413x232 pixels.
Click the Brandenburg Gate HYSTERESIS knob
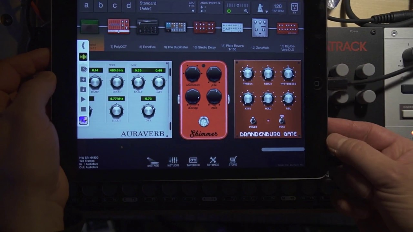pyautogui.click(x=288, y=74)
